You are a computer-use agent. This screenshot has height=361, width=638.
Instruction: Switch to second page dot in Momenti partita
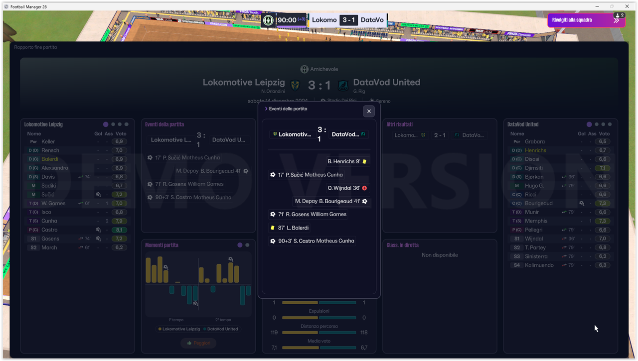tap(247, 245)
